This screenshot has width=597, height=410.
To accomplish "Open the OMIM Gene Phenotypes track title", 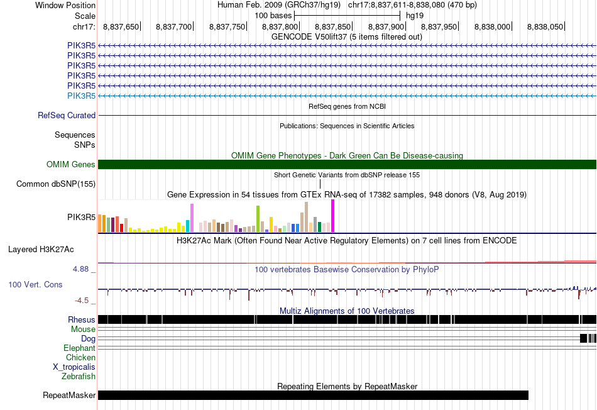I will coord(347,155).
